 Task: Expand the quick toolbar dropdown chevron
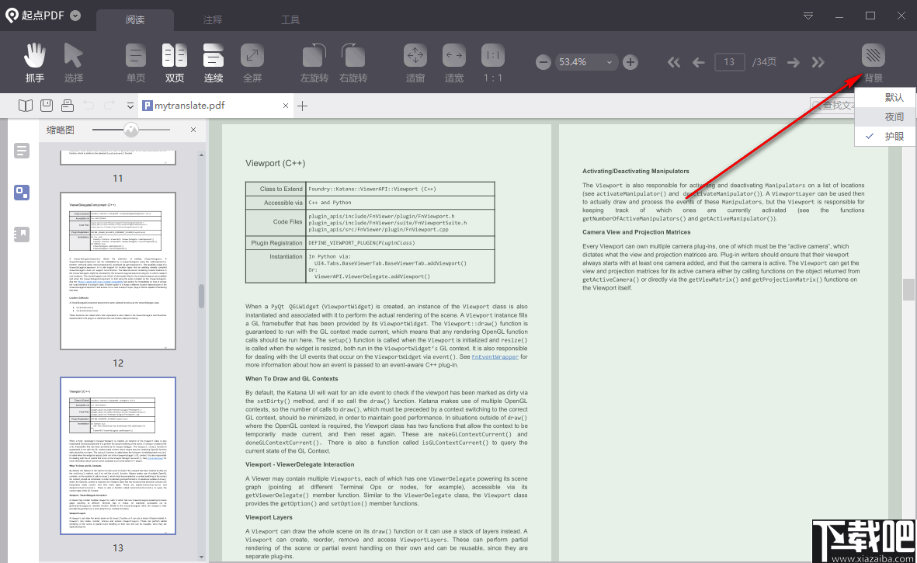130,106
